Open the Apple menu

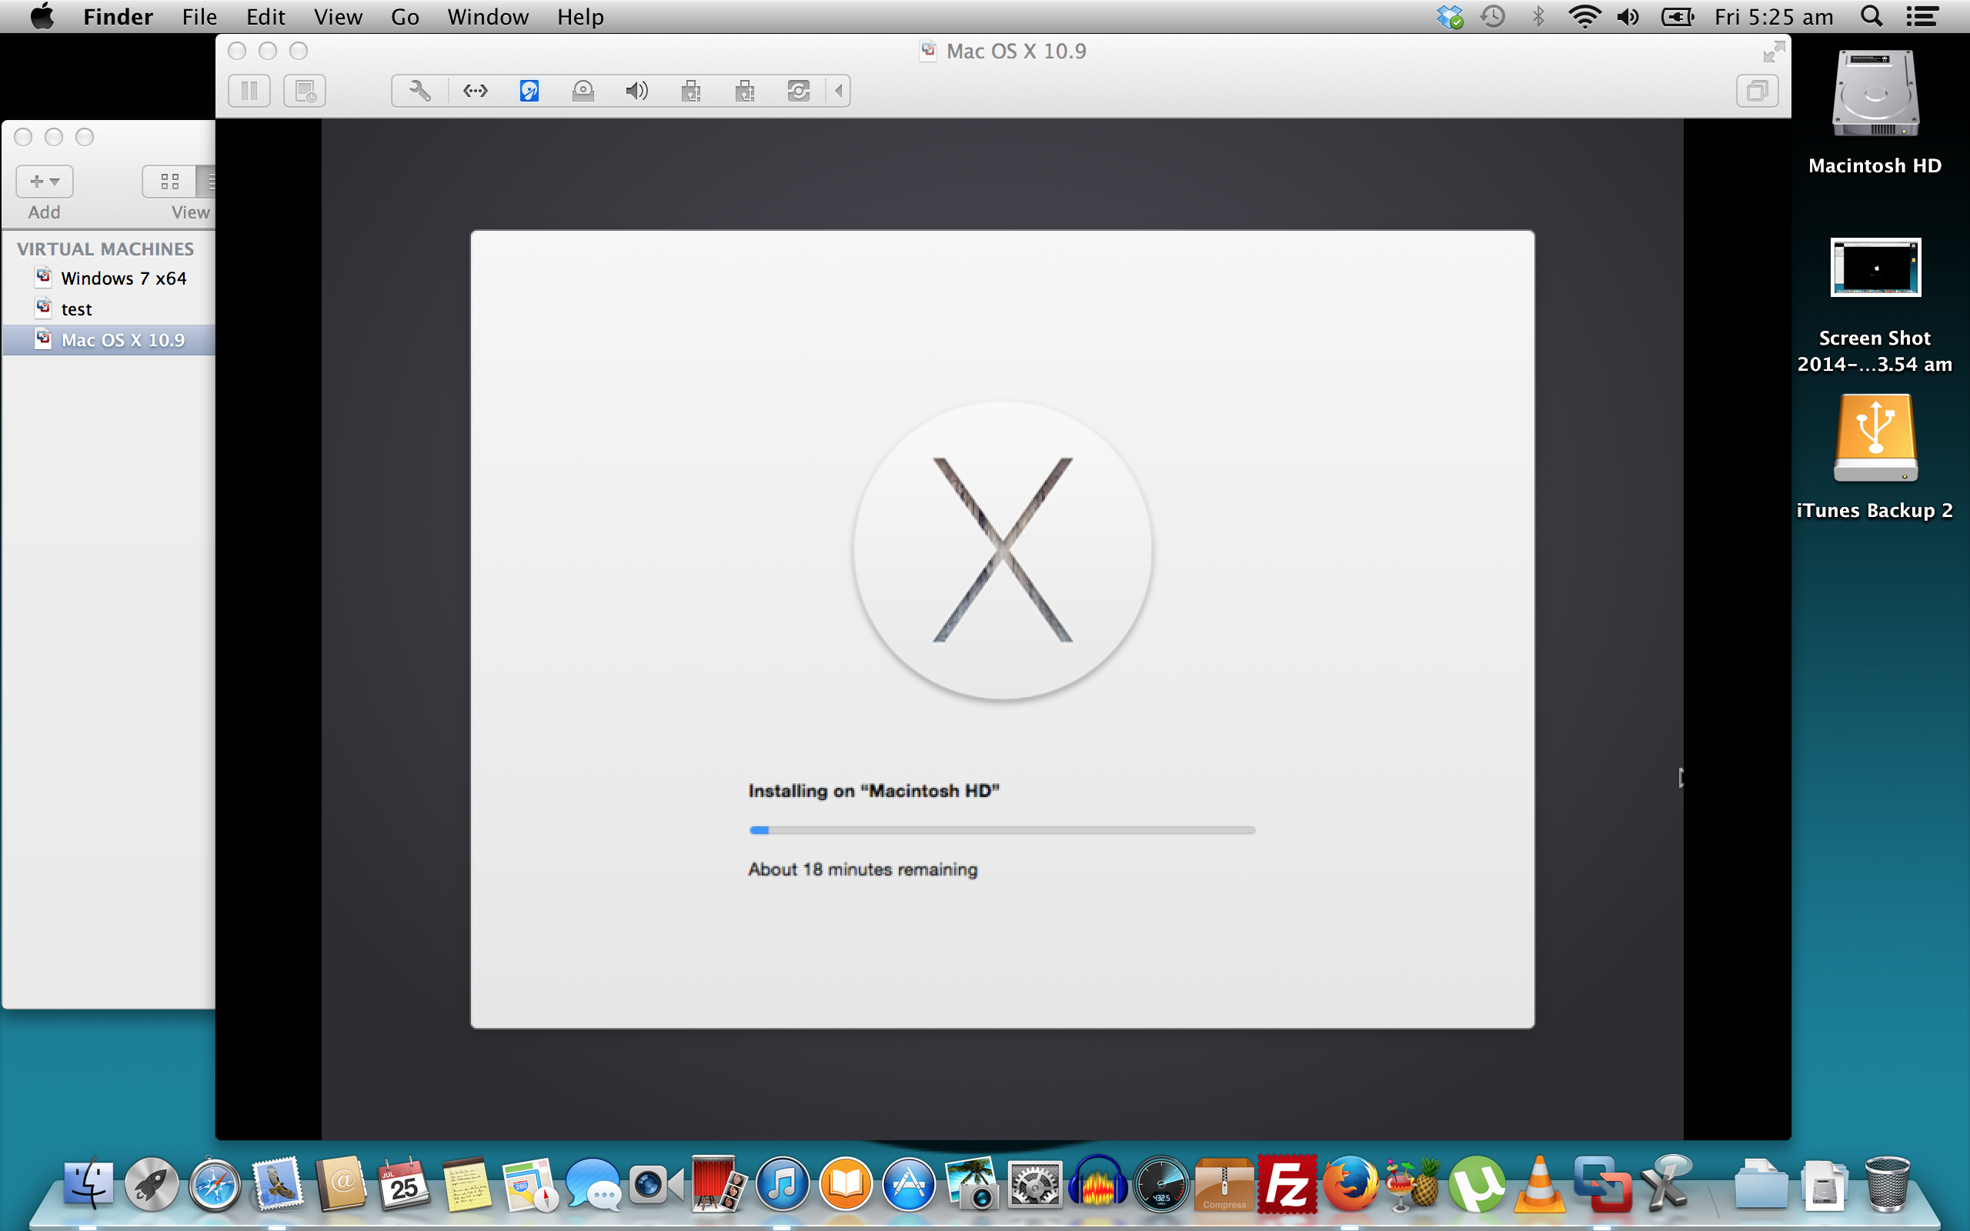tap(42, 16)
